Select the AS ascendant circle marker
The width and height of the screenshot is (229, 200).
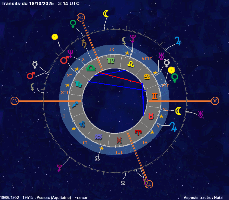(x=15, y=101)
